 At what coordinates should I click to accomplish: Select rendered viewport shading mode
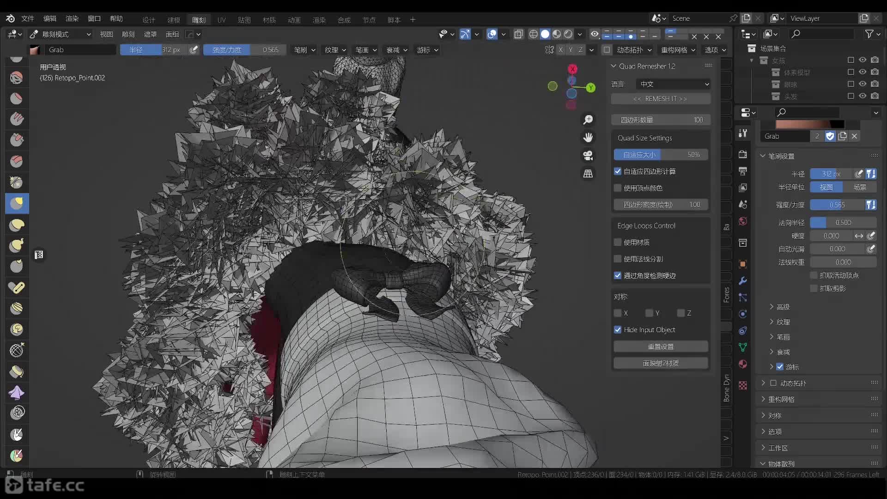pos(568,34)
